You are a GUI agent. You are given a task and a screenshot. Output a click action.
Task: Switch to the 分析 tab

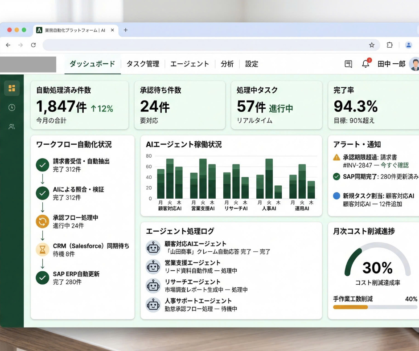coord(227,64)
